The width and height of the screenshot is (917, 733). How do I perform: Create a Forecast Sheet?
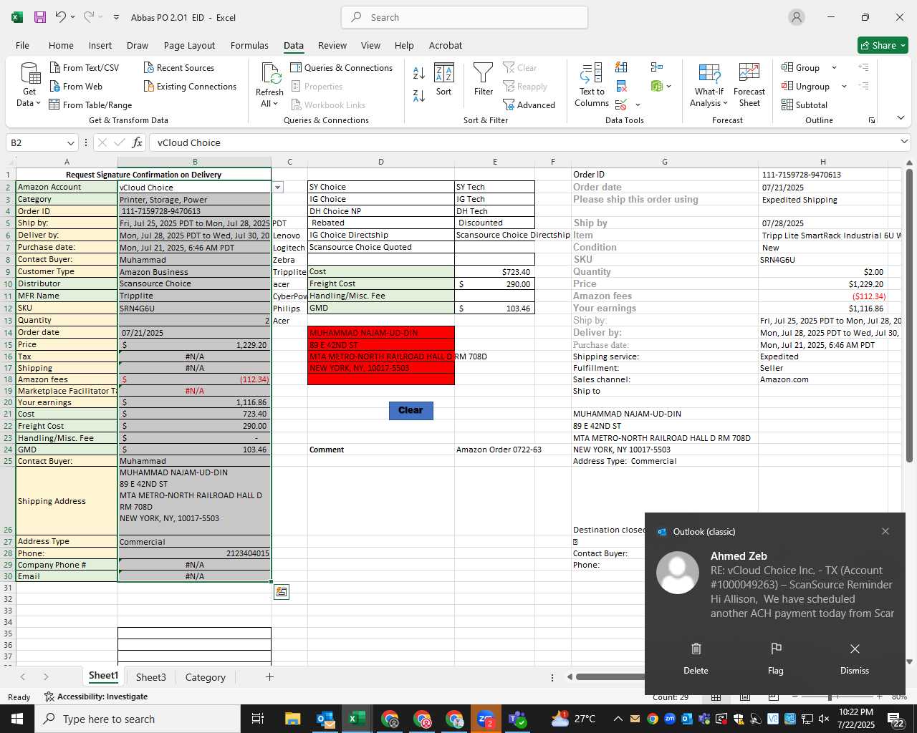click(749, 84)
